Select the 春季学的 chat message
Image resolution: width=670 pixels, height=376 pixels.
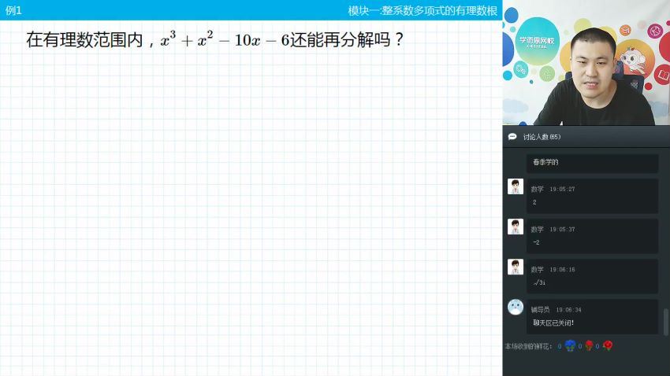[x=545, y=162]
